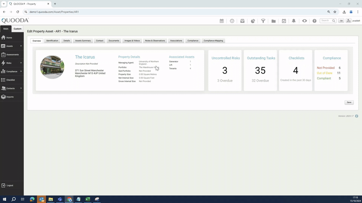The height and width of the screenshot is (203, 362).
Task: Expand the Risks sidebar menu arrow
Action: tap(21, 63)
